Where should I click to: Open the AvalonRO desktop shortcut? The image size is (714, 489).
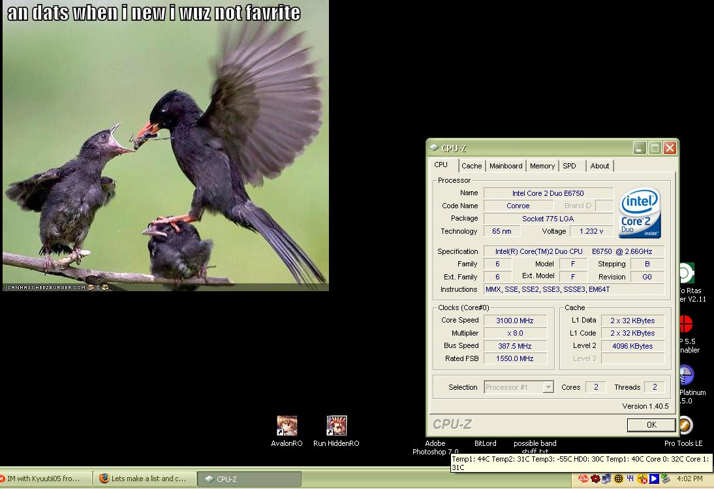287,426
